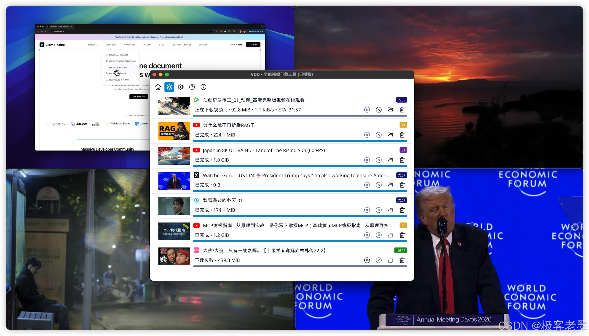Click the webinar registration banner link
589x336 pixels.
pyautogui.click(x=150, y=37)
